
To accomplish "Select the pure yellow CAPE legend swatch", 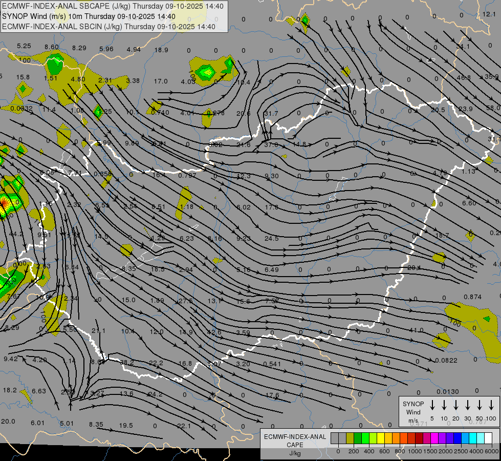I will coord(381,438).
